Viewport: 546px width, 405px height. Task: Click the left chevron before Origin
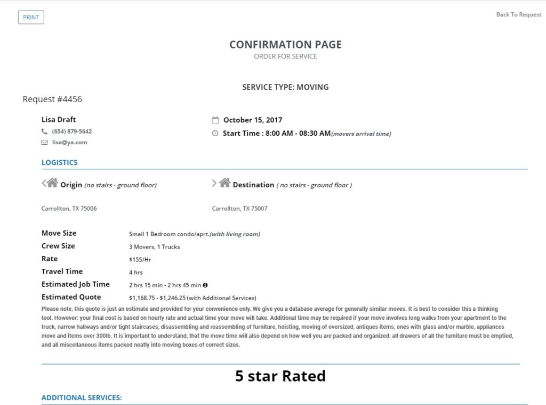coord(44,184)
